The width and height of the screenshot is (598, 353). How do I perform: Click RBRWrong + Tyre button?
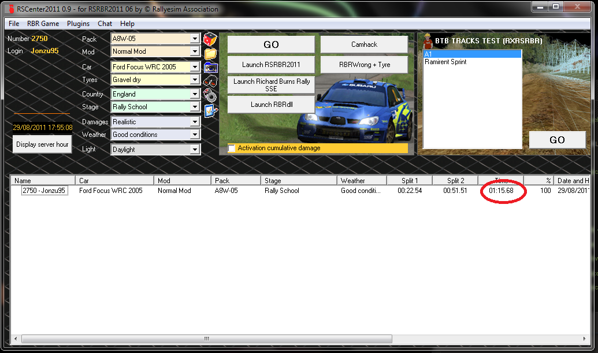(364, 65)
